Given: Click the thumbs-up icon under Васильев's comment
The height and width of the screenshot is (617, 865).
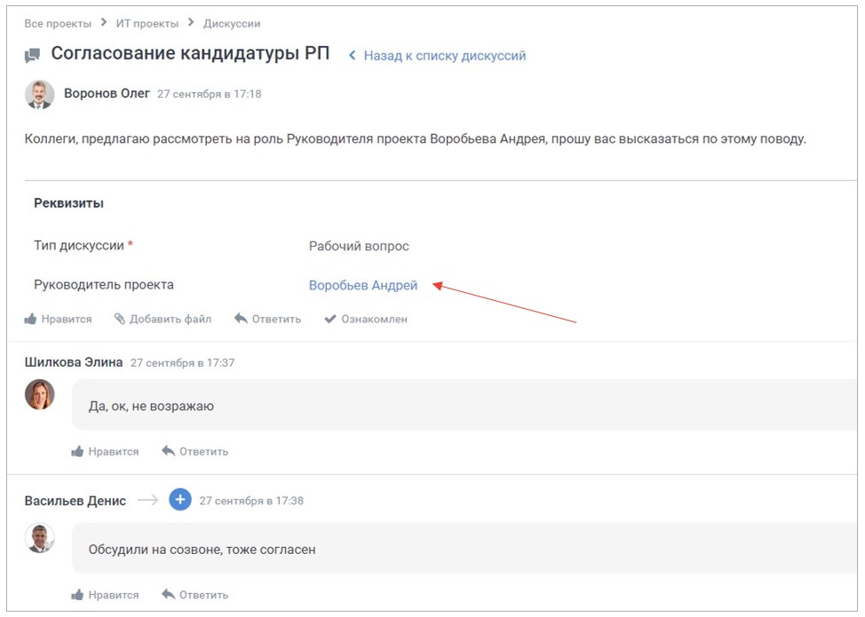Looking at the screenshot, I should [80, 594].
